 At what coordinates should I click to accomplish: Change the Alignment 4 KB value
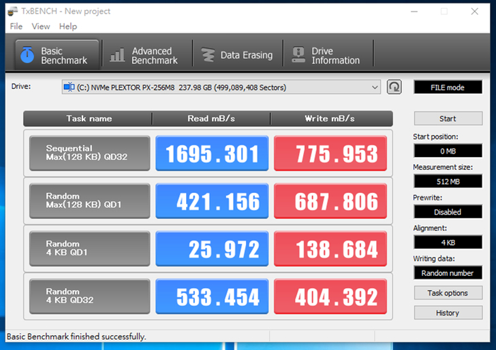coord(448,243)
